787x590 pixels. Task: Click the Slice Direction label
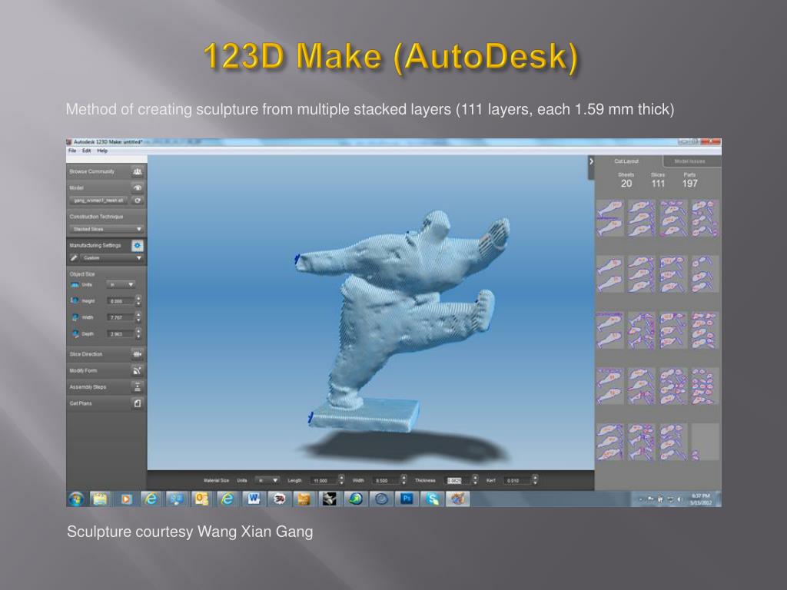[86, 354]
